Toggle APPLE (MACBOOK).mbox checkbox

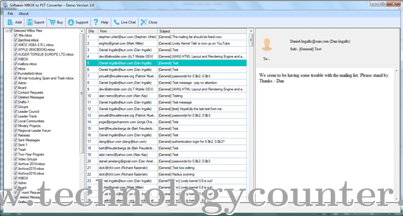[16, 50]
